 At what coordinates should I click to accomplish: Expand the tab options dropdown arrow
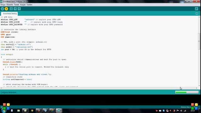click(197, 13)
